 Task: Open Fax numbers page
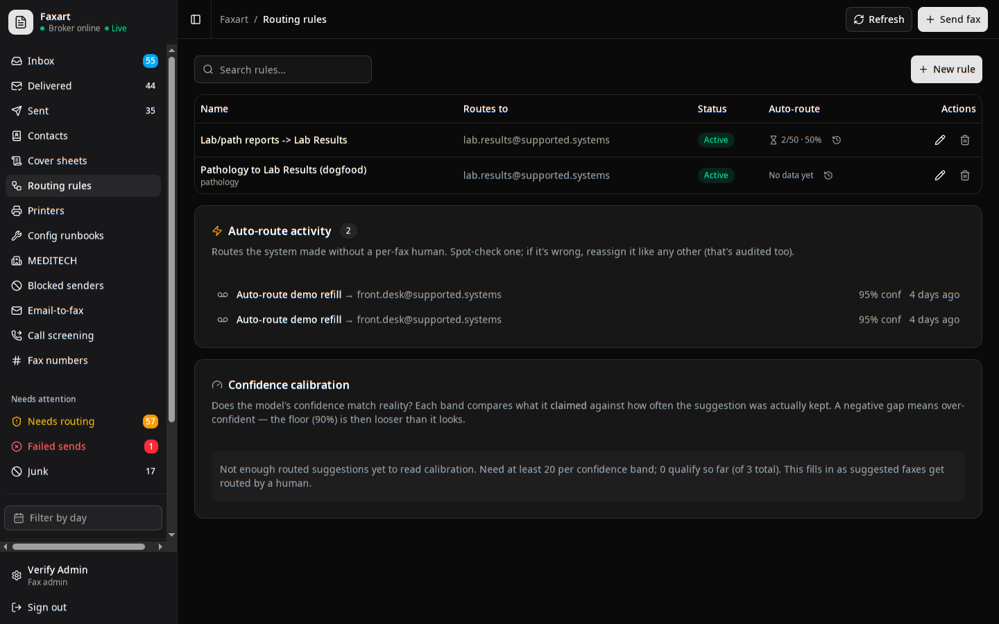(83, 361)
